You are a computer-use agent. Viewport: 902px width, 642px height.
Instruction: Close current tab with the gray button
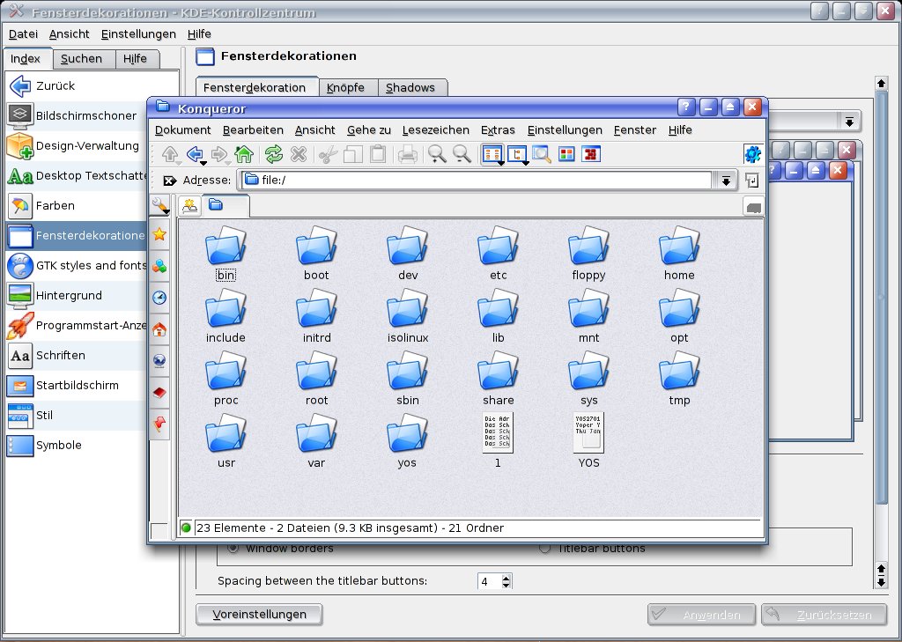click(x=754, y=206)
